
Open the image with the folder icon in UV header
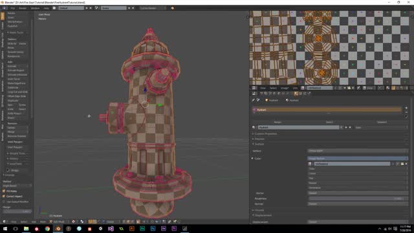[349, 88]
